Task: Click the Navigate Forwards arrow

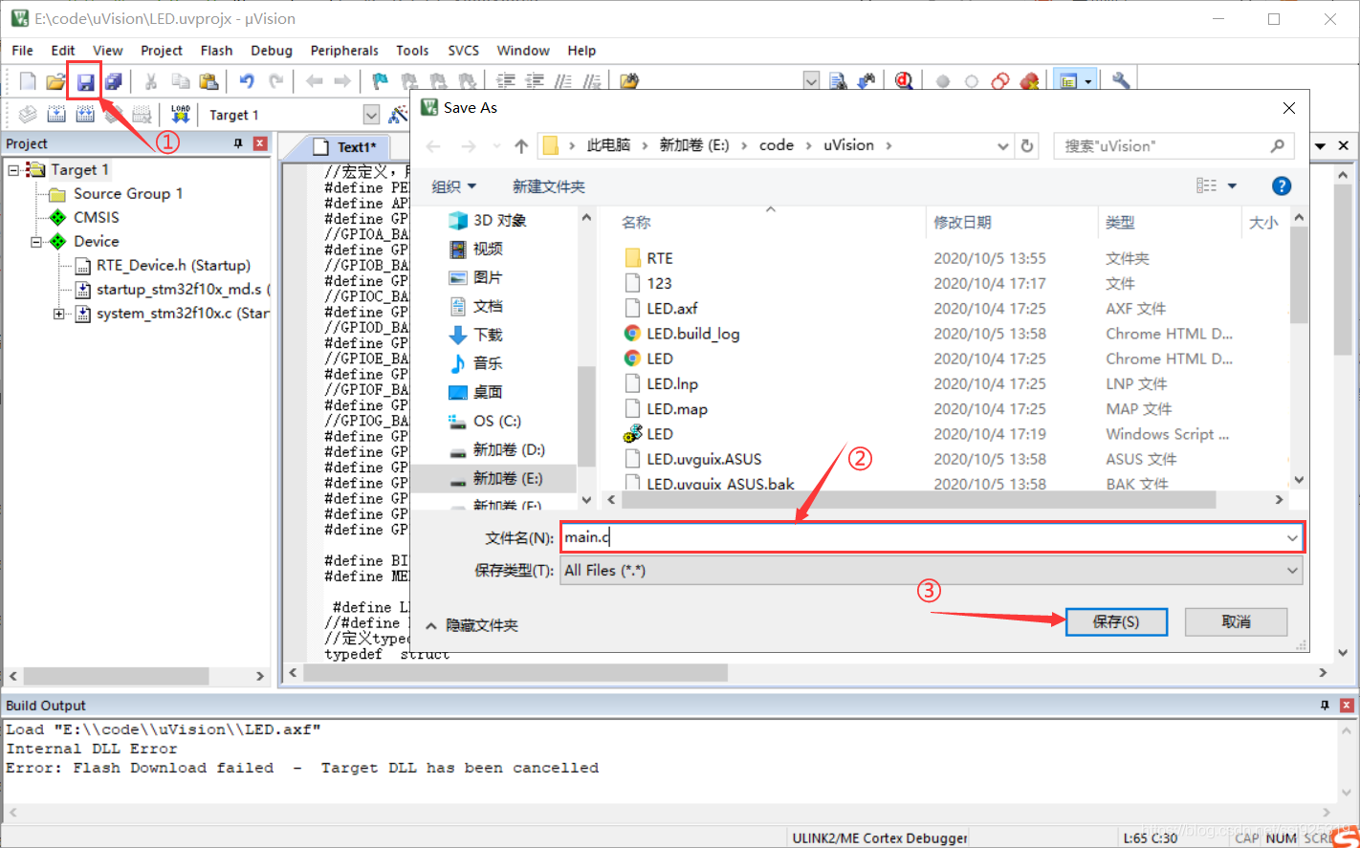Action: [x=341, y=82]
